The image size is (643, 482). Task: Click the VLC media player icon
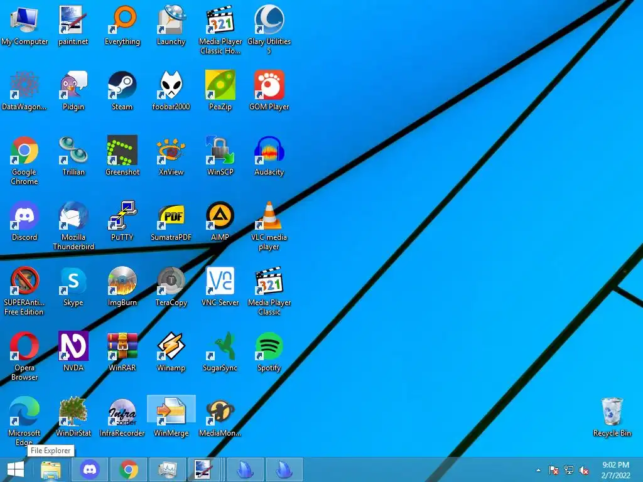coord(269,225)
